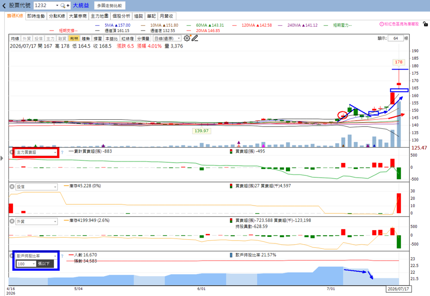
Task: Switch to the 月營收 tab
Action: pyautogui.click(x=166, y=16)
